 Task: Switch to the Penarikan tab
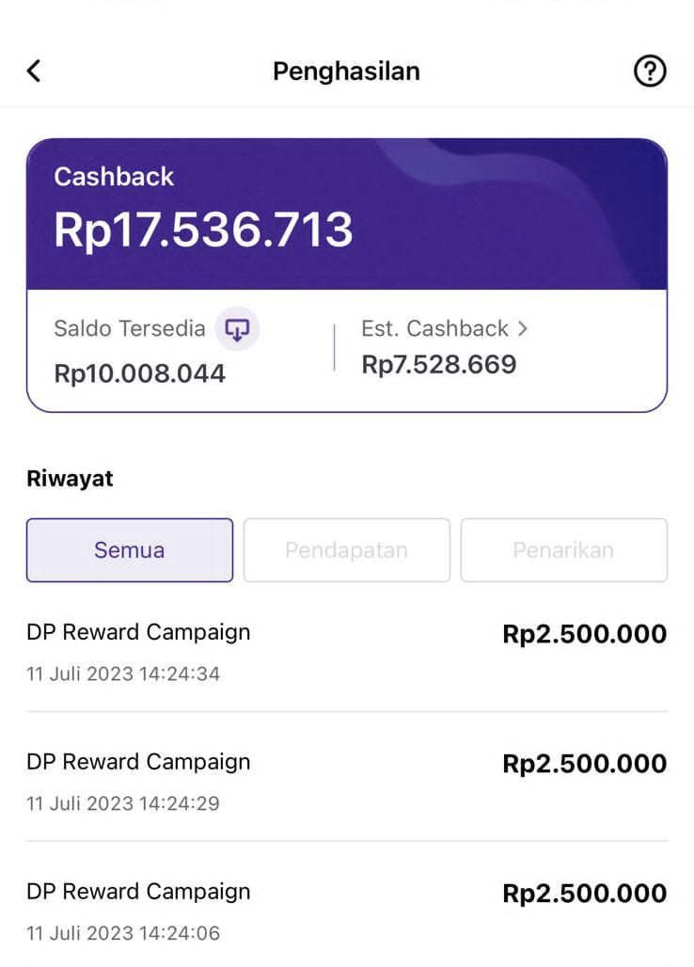tap(563, 550)
